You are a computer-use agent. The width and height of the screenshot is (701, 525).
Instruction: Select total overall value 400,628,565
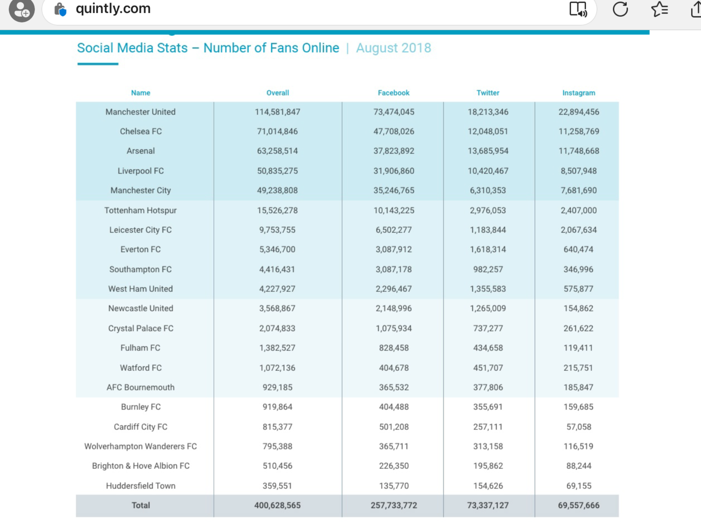278,505
